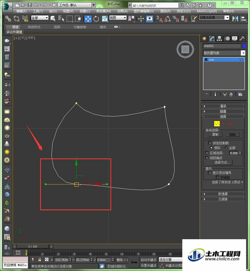
Task: Collapse the 选择 rollout
Action: 223,116
